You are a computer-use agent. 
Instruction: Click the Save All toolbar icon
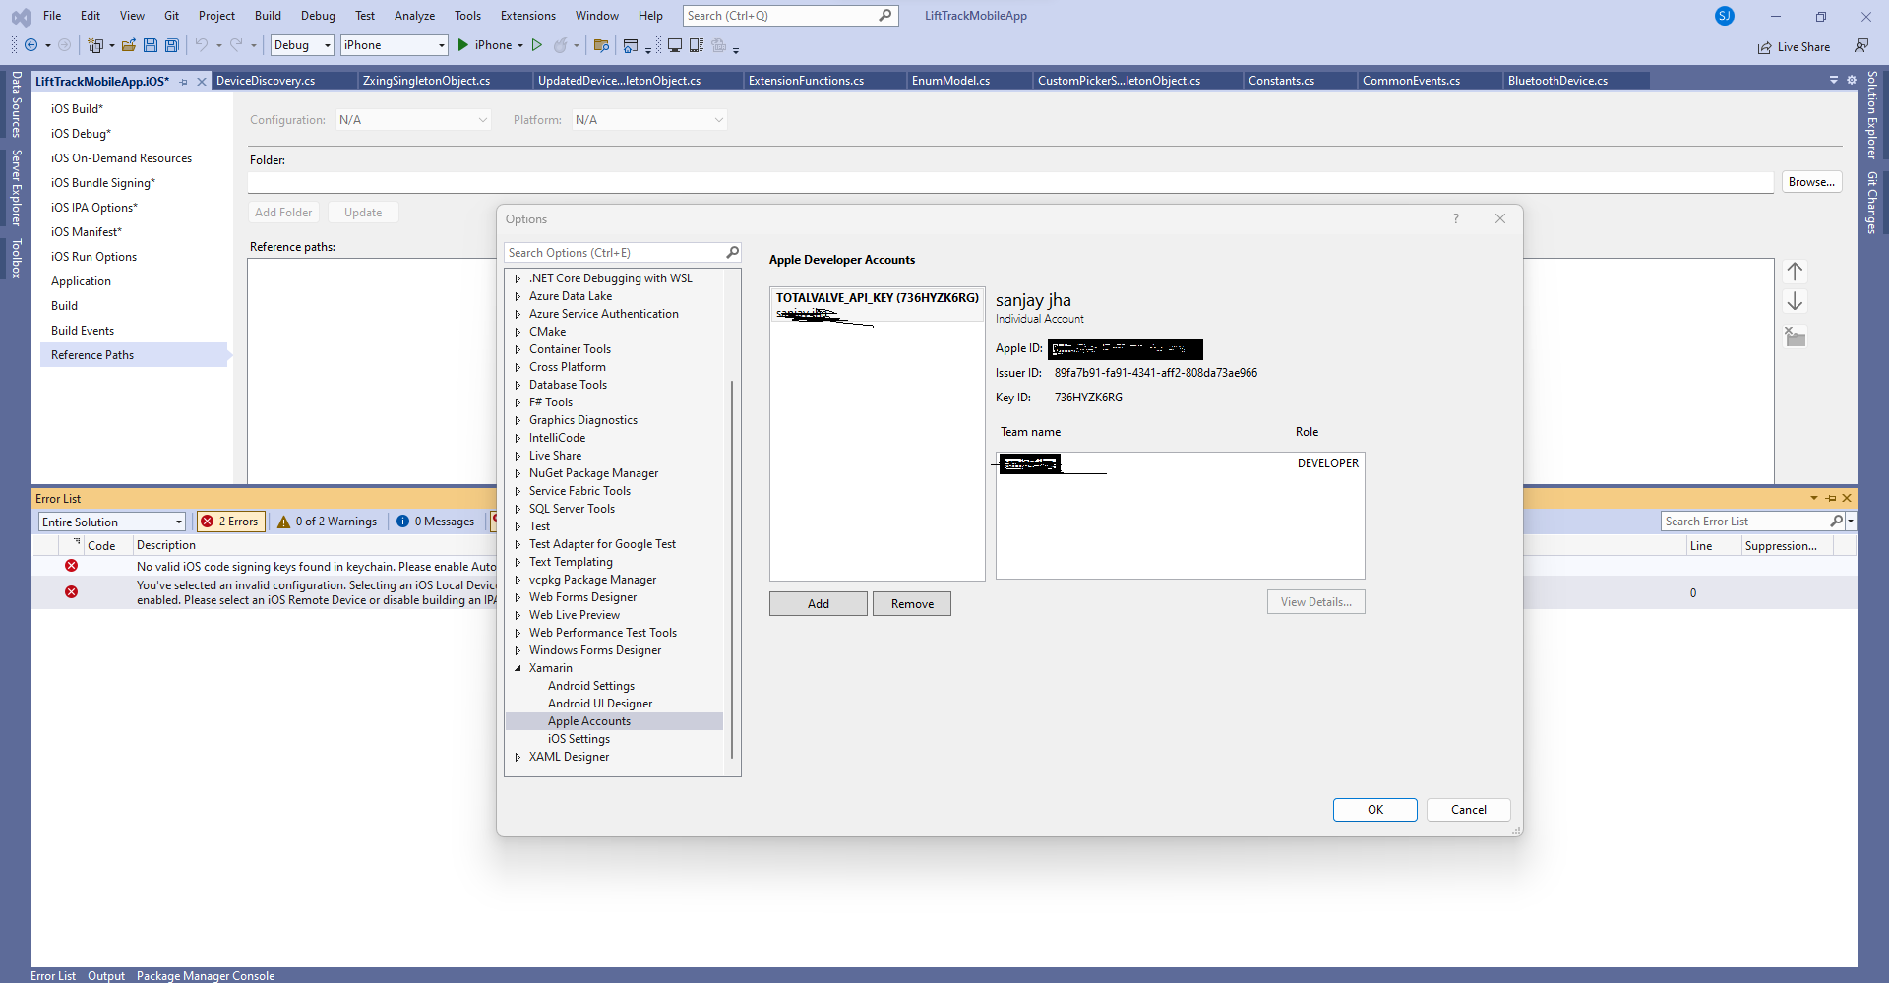coord(172,45)
